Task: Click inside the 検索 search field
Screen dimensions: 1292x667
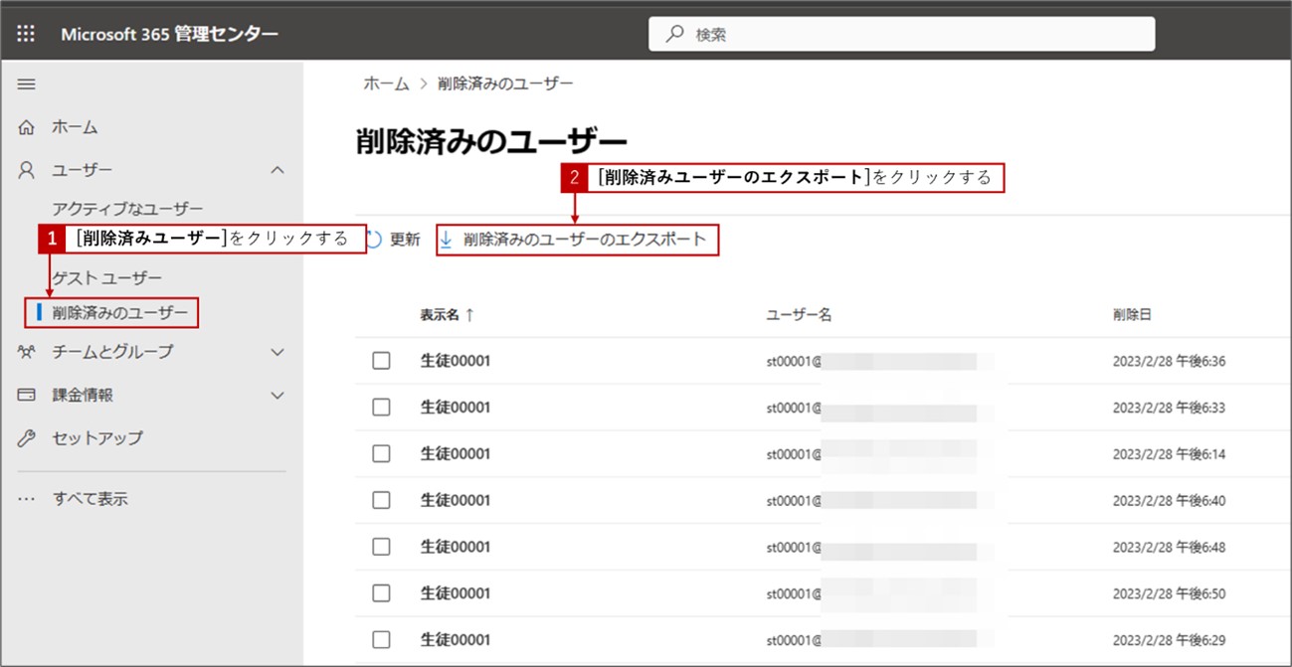Action: (895, 33)
